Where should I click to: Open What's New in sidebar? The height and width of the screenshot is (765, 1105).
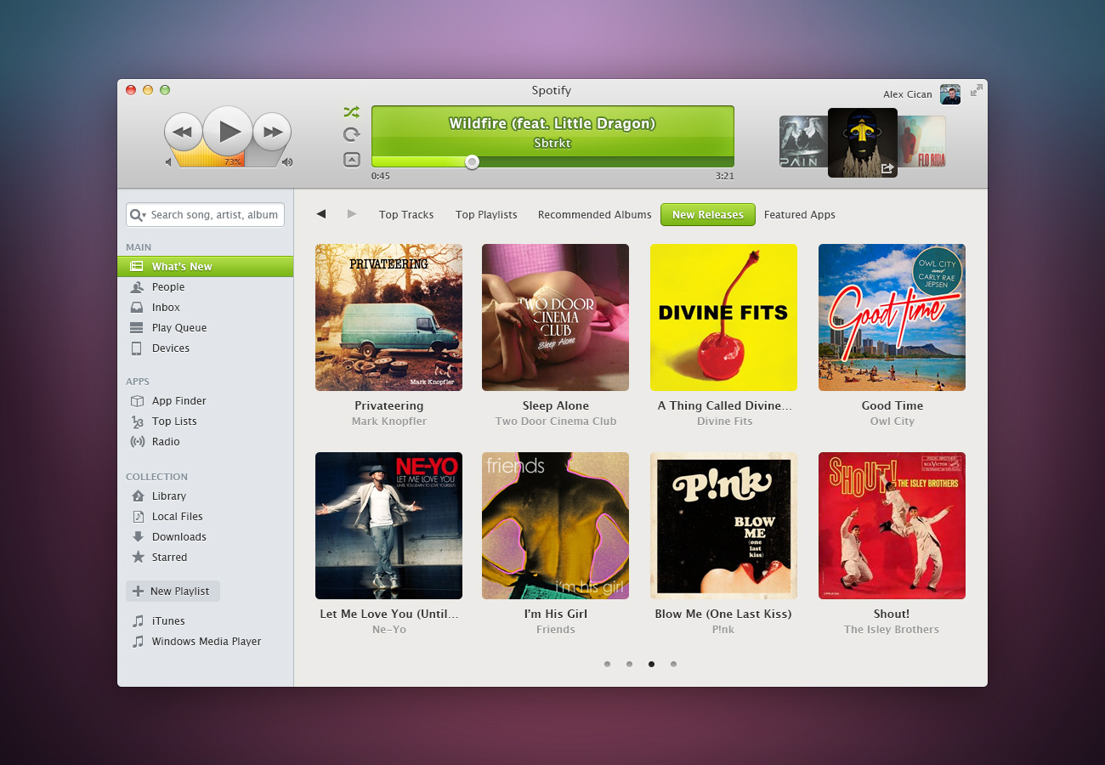click(205, 266)
